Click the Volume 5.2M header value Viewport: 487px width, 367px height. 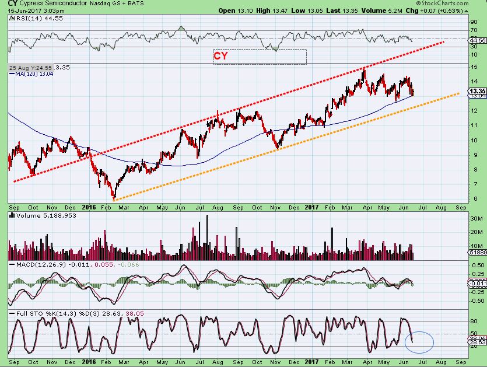coord(382,11)
